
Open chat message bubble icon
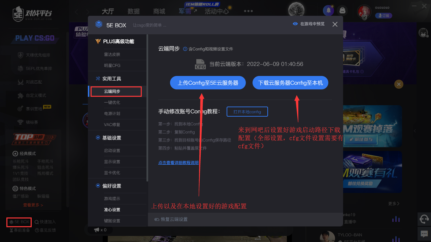(x=424, y=234)
